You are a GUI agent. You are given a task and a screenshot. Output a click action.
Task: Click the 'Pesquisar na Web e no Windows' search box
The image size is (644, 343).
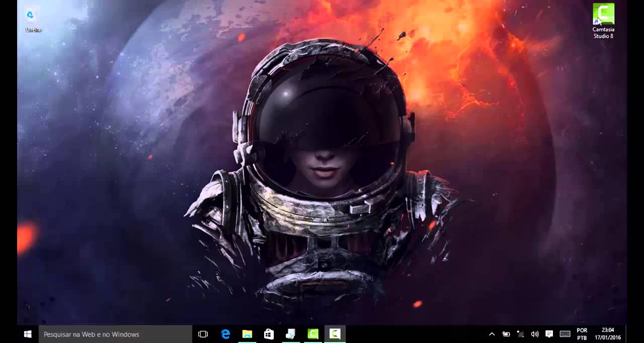115,334
